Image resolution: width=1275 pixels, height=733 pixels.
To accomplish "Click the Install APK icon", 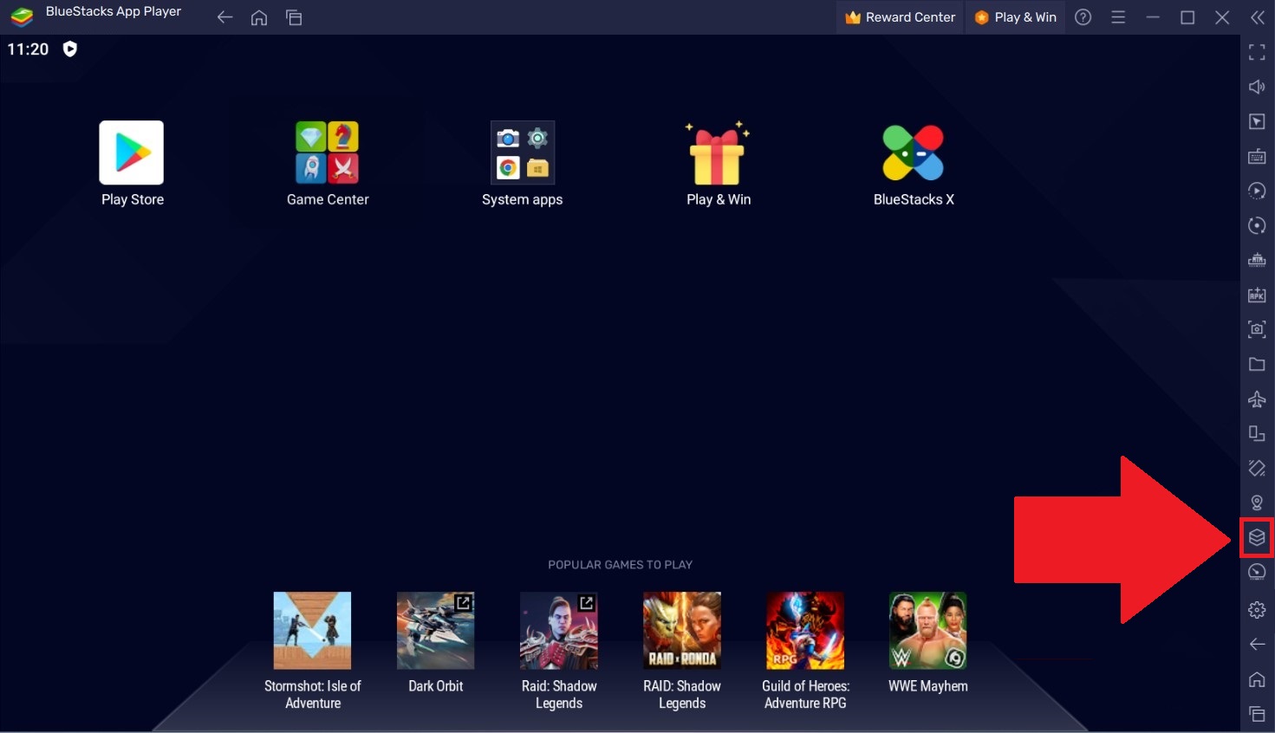I will coord(1257,295).
